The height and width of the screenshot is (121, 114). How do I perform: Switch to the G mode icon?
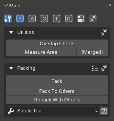(x=44, y=19)
